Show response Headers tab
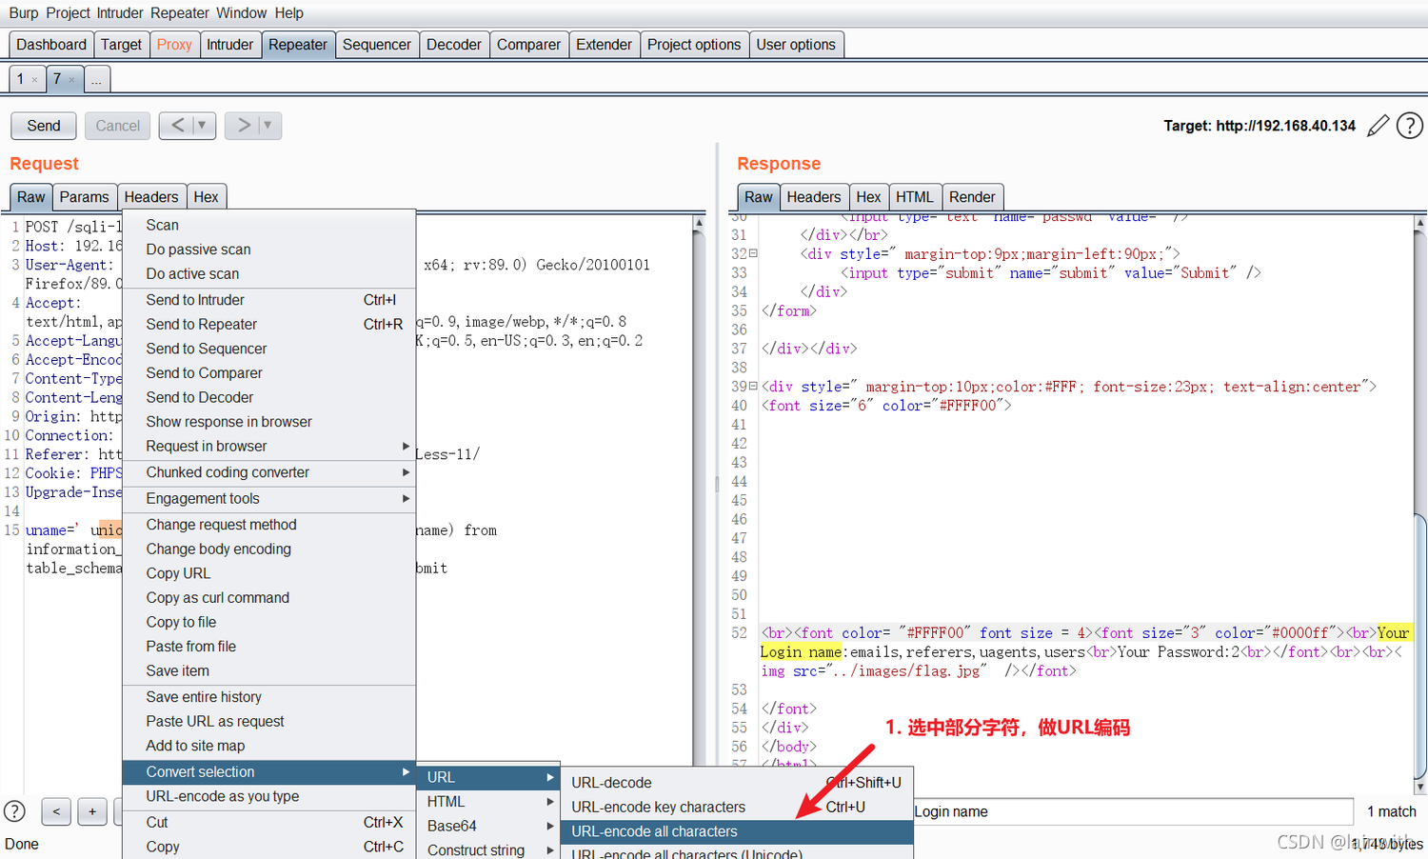 (x=814, y=197)
